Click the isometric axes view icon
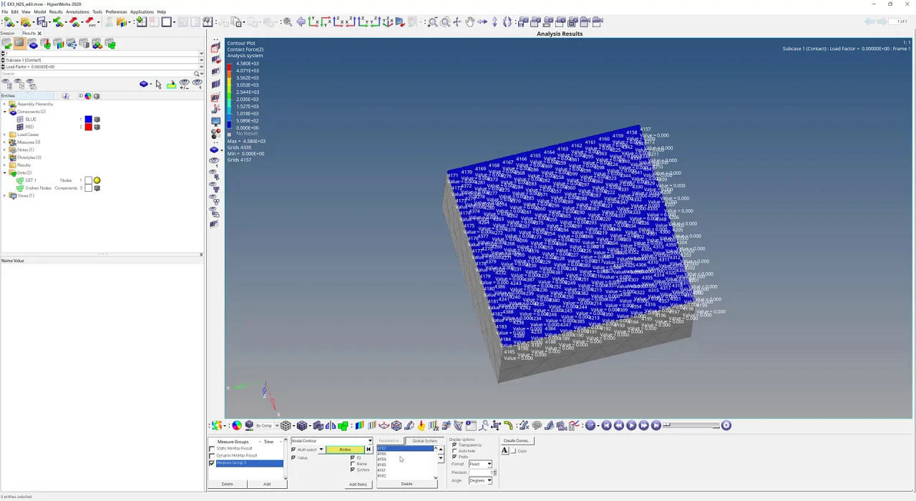The height and width of the screenshot is (501, 916). (x=387, y=22)
